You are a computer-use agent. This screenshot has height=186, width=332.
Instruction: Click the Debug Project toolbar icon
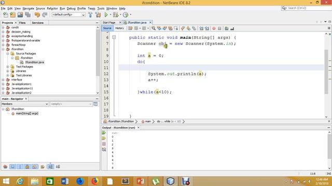(116, 15)
